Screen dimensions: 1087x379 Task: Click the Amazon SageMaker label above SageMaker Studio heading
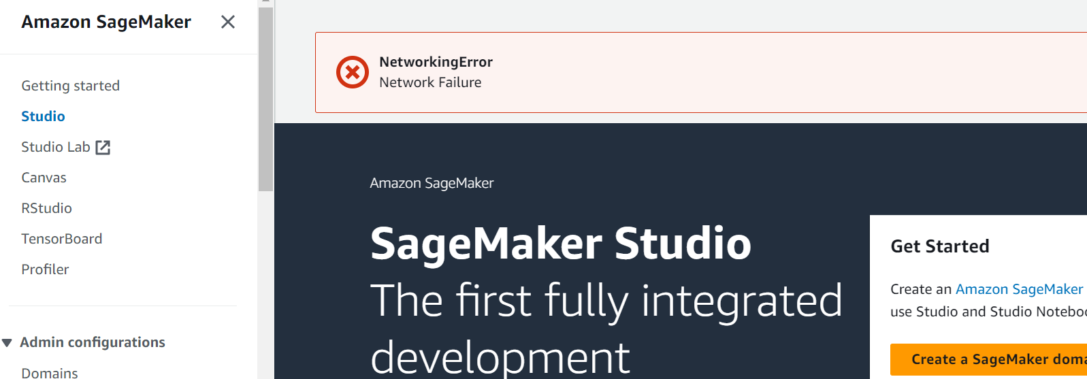(x=432, y=183)
